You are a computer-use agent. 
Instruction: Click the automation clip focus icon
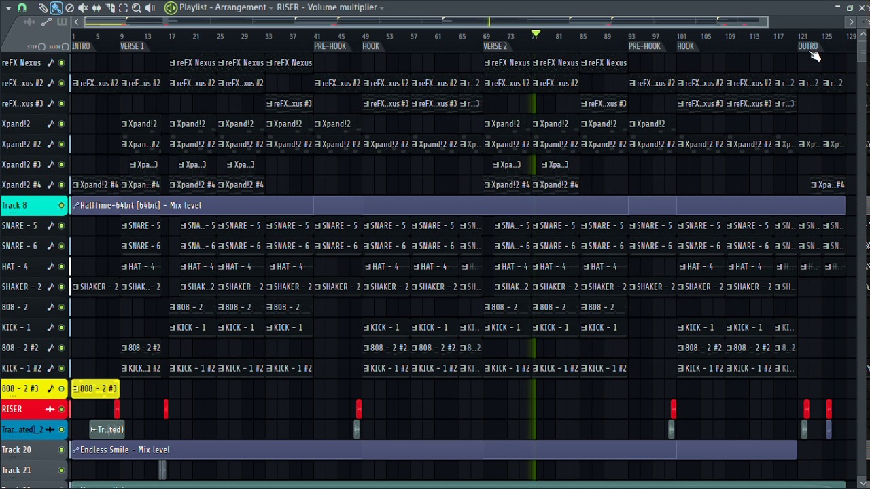(x=46, y=22)
